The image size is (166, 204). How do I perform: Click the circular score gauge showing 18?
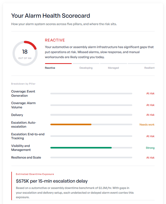point(25,53)
